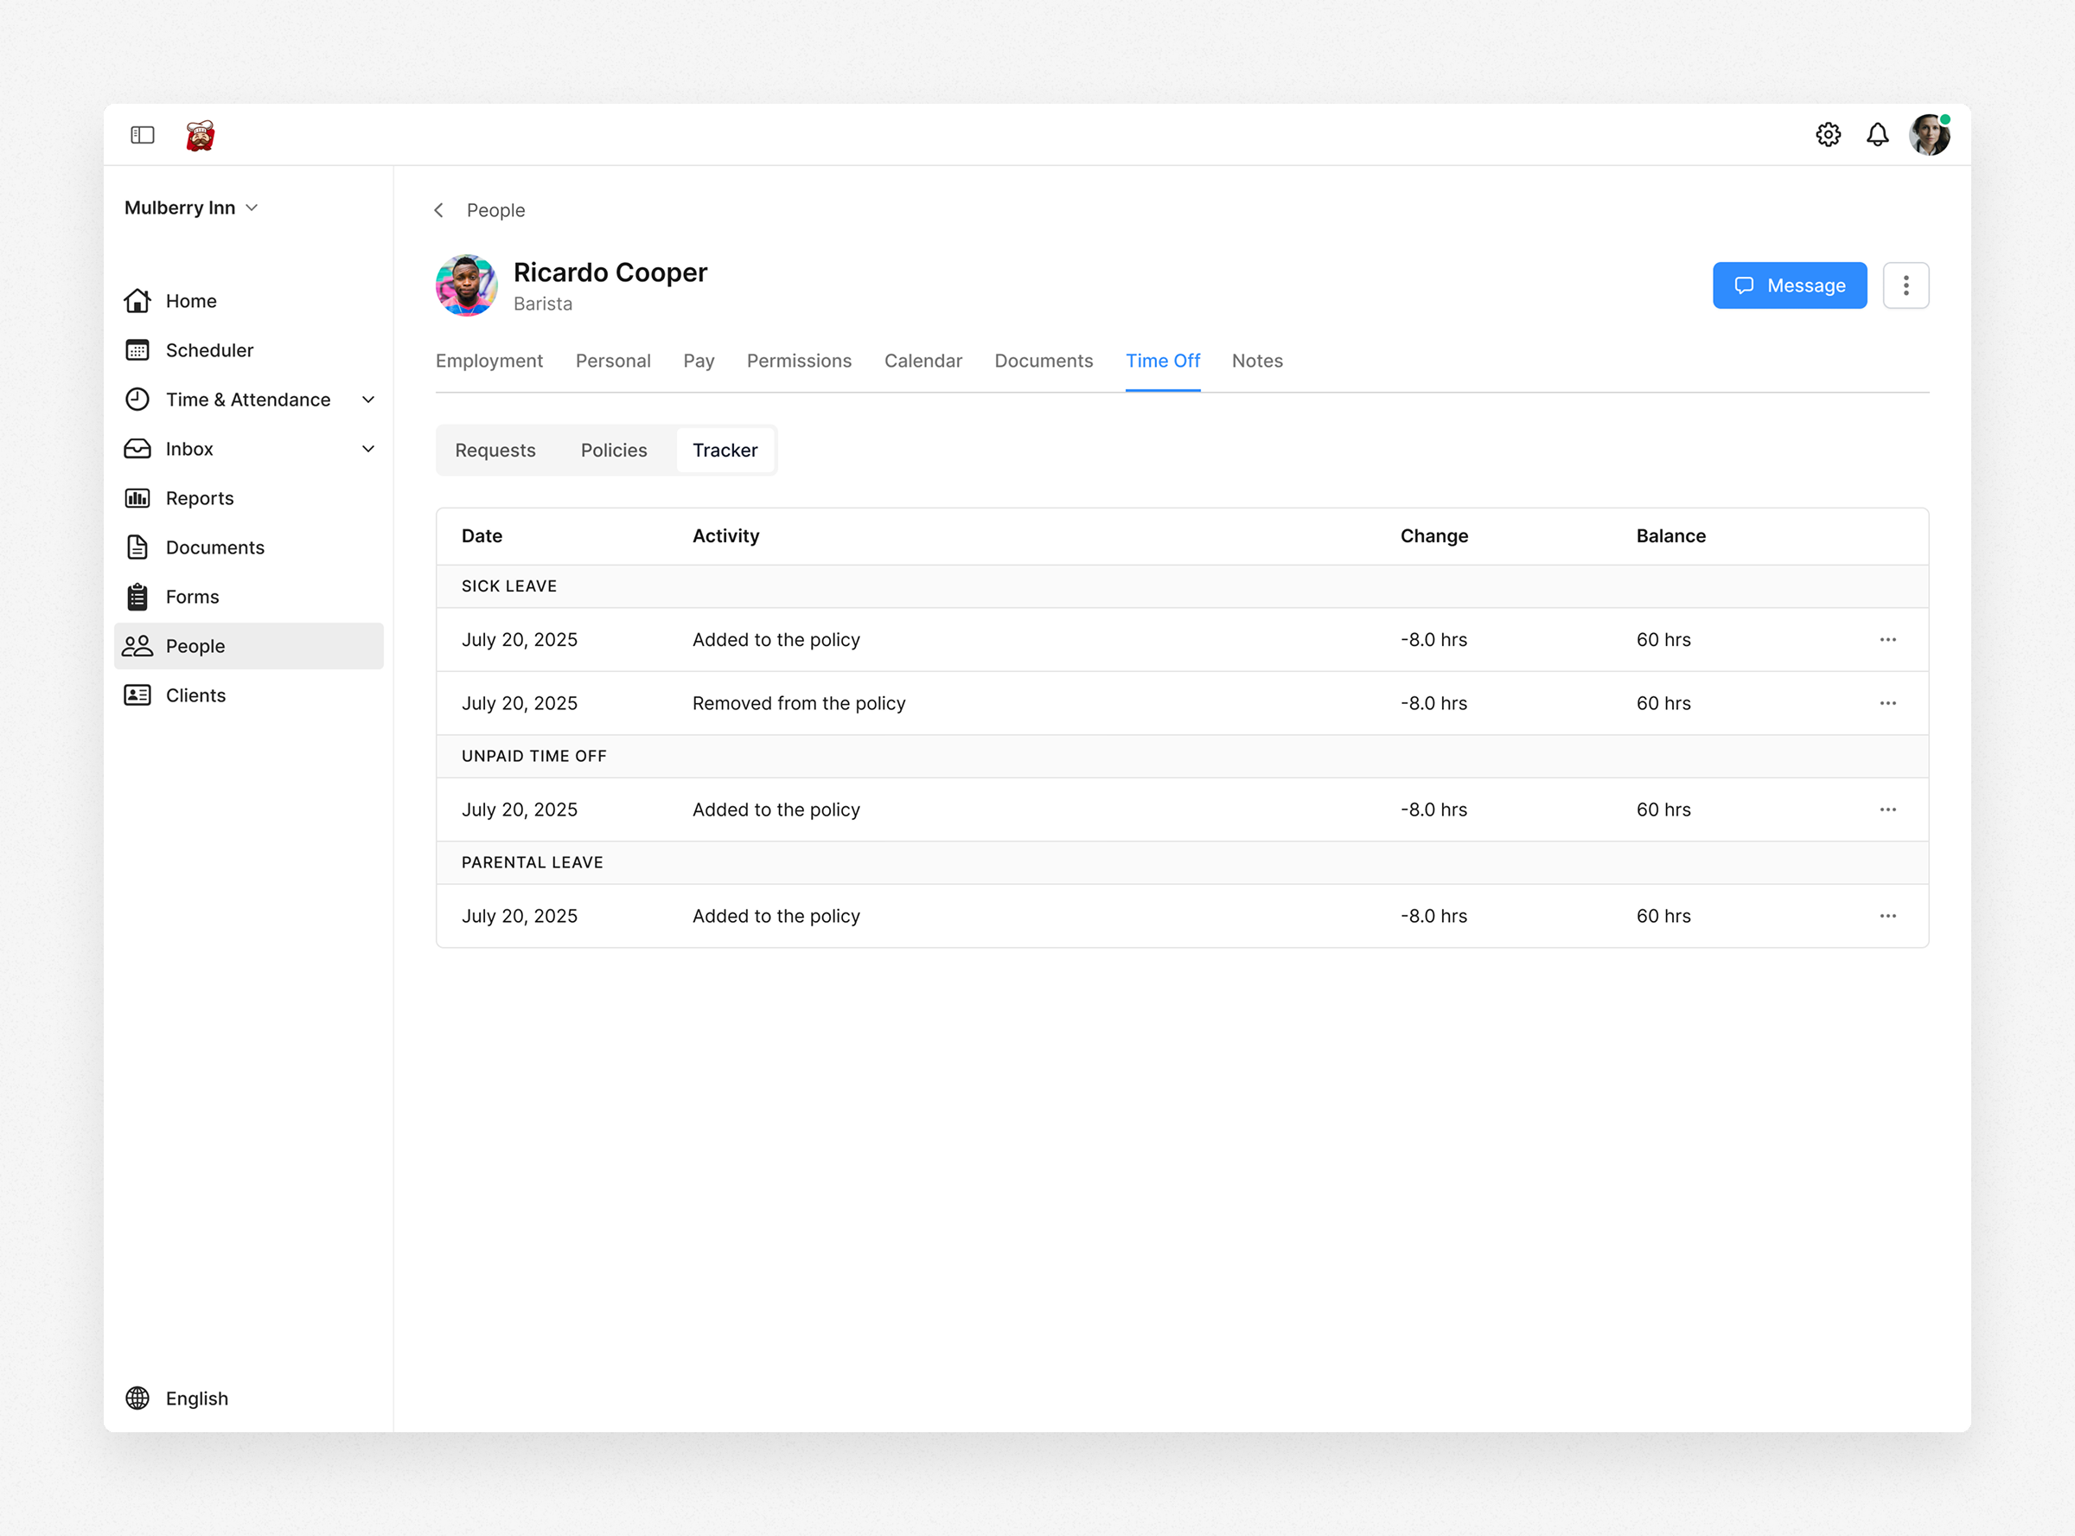Click the Time & Attendance clock icon
The height and width of the screenshot is (1536, 2075).
[137, 399]
